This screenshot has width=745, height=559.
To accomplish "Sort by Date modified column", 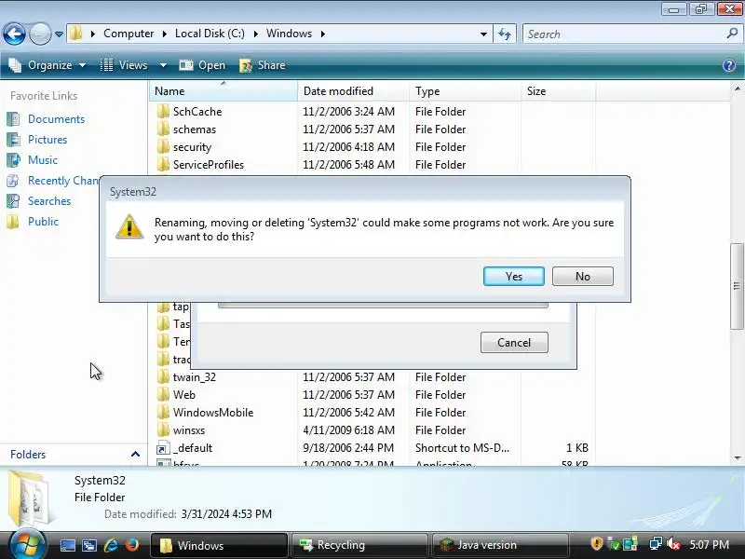I will tap(354, 90).
